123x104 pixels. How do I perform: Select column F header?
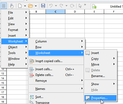click(x=114, y=12)
